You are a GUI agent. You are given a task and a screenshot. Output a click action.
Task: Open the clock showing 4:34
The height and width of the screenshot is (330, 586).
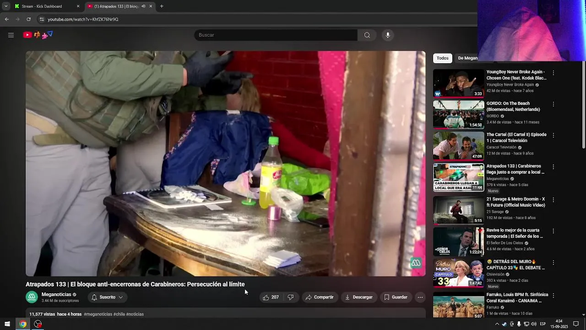click(559, 324)
